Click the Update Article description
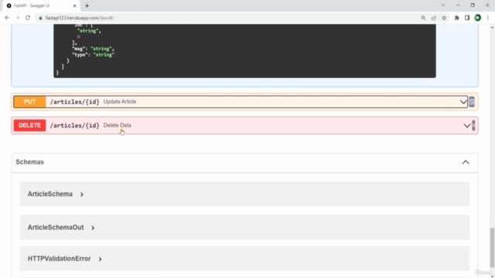Viewport: 495px width, 278px height. [x=120, y=101]
